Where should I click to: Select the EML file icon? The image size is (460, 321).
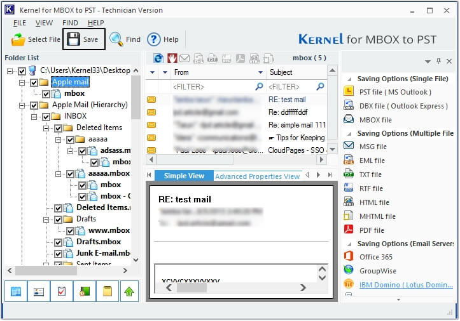click(x=349, y=160)
